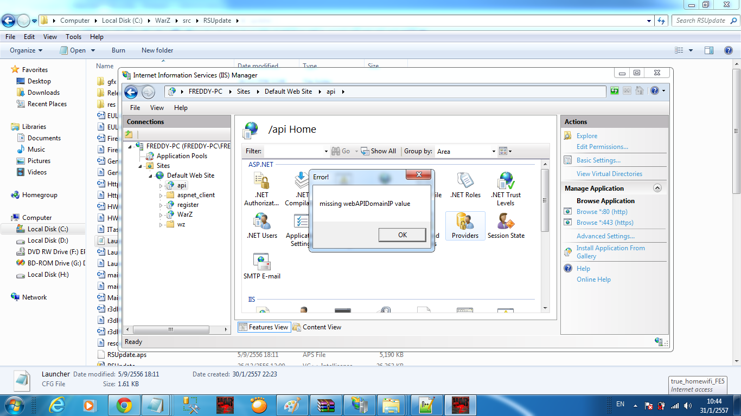Browse the application on *:443 (https)
The image size is (741, 416).
pyautogui.click(x=605, y=223)
